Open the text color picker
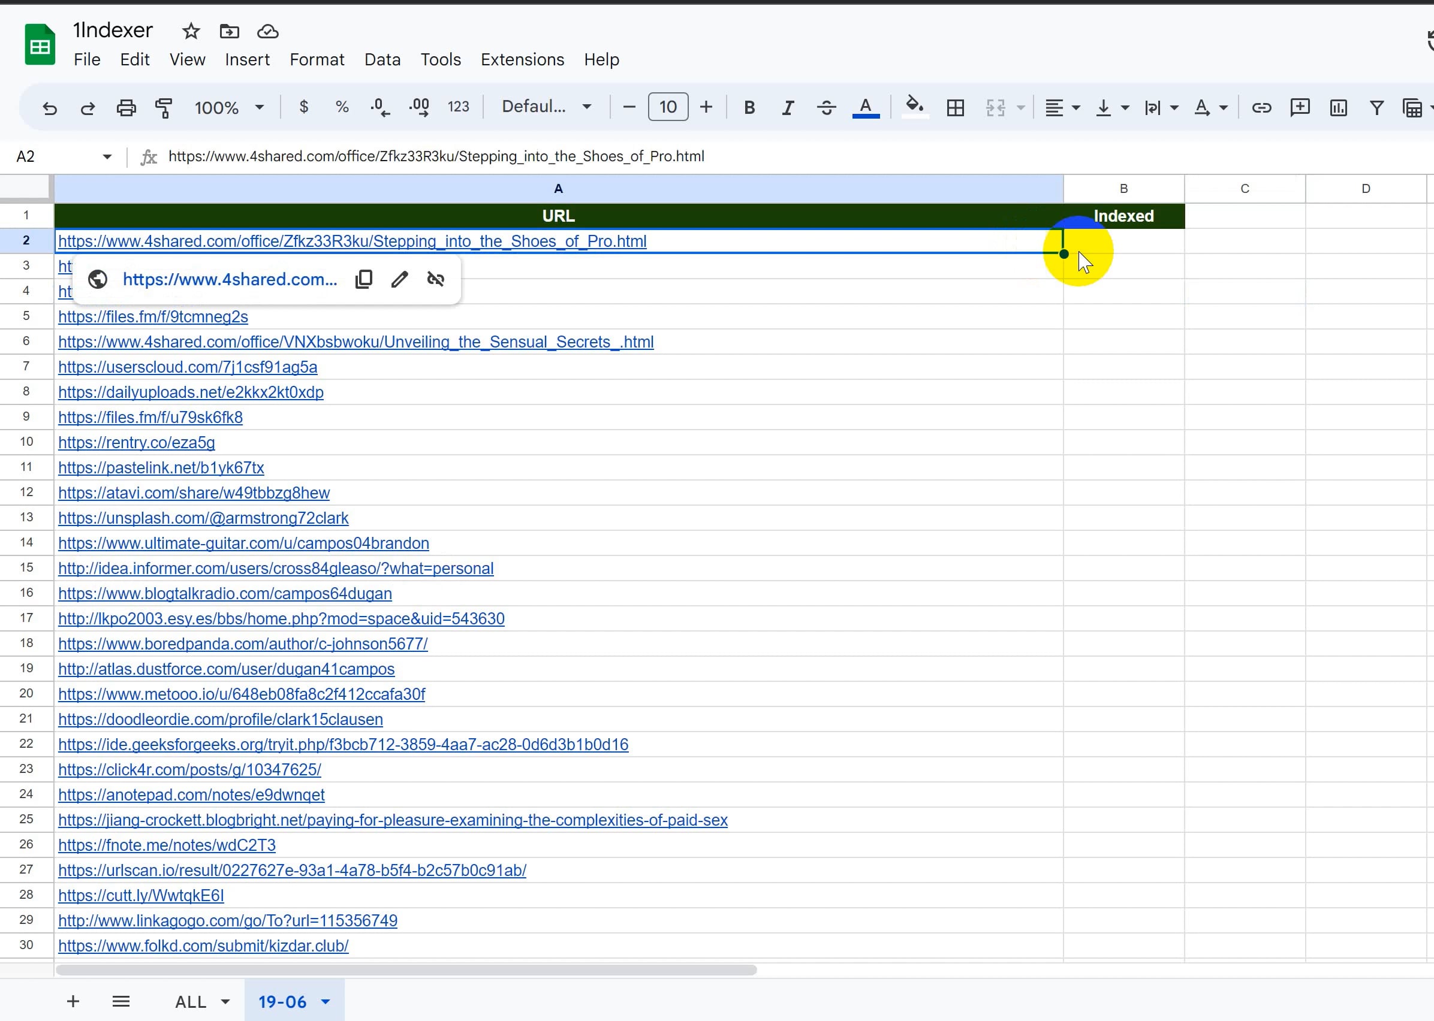The image size is (1434, 1021). point(866,108)
